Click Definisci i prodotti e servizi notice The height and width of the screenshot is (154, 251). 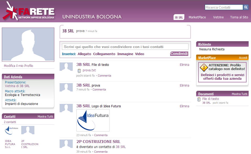tap(222, 77)
